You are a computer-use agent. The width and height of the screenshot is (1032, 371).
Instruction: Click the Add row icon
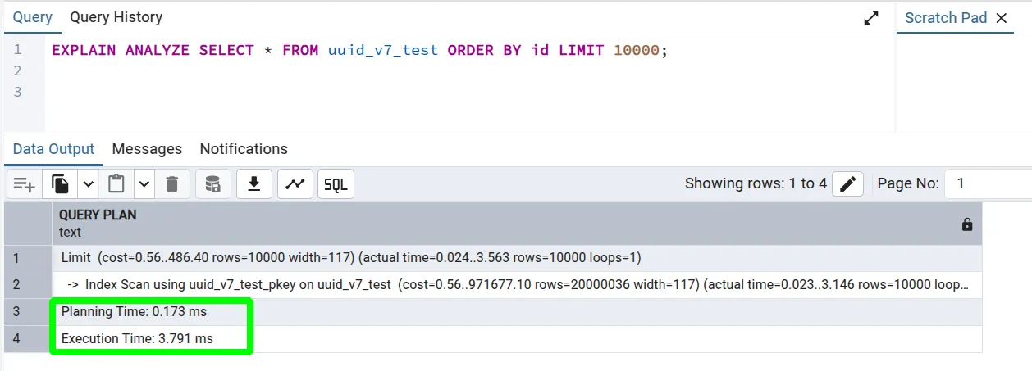pyautogui.click(x=25, y=184)
